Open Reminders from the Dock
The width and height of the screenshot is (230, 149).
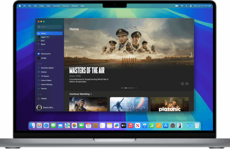coord(102,126)
